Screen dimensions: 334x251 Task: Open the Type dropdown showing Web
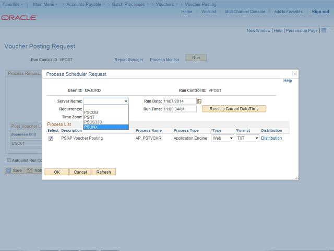click(x=223, y=138)
